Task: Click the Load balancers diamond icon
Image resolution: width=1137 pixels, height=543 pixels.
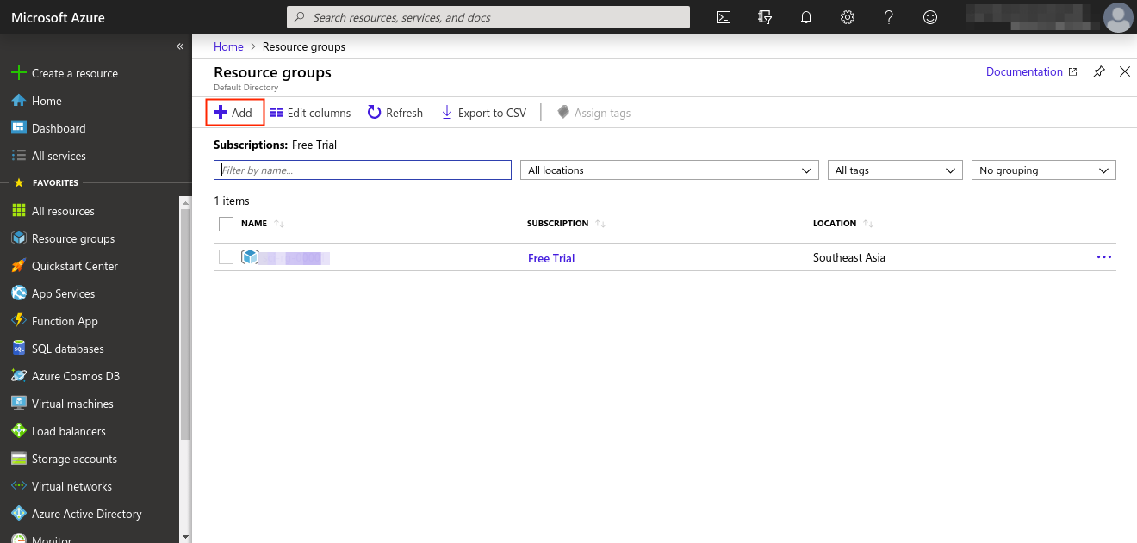Action: [18, 431]
